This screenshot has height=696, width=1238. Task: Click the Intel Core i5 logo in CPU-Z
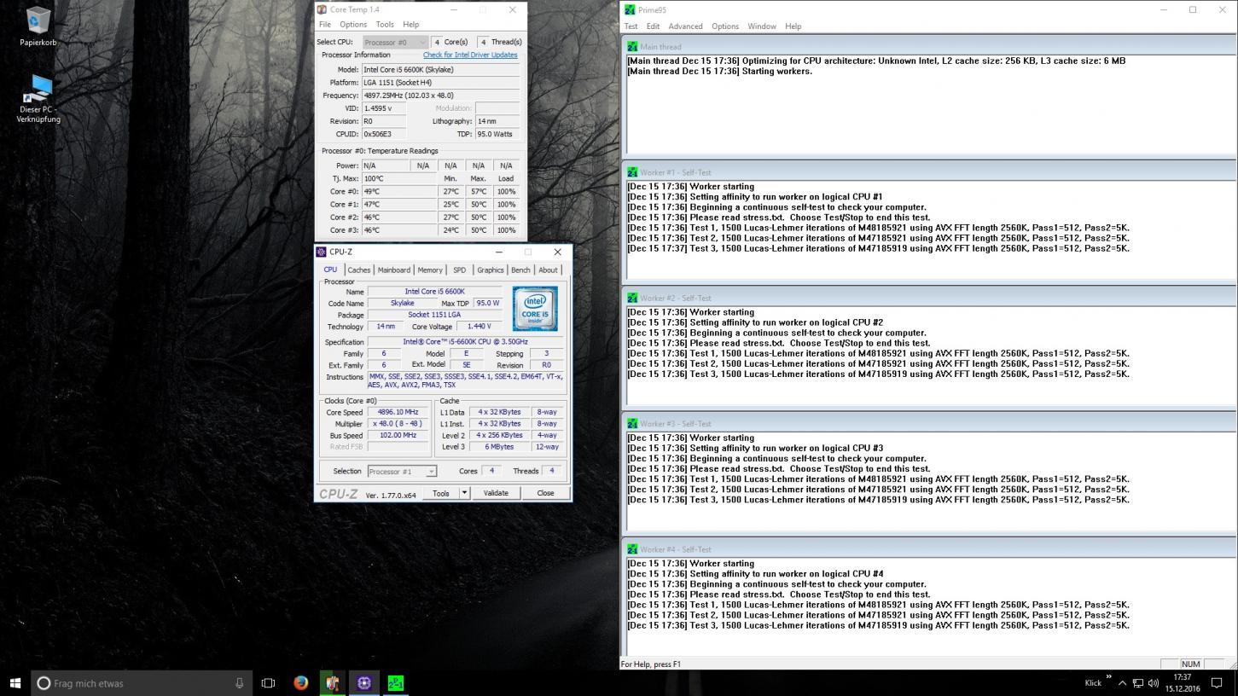[535, 309]
